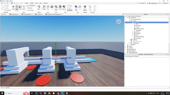Viewport: 170px width, 95px height.
Task: Pick the Rotate tool
Action: pyautogui.click(x=24, y=8)
